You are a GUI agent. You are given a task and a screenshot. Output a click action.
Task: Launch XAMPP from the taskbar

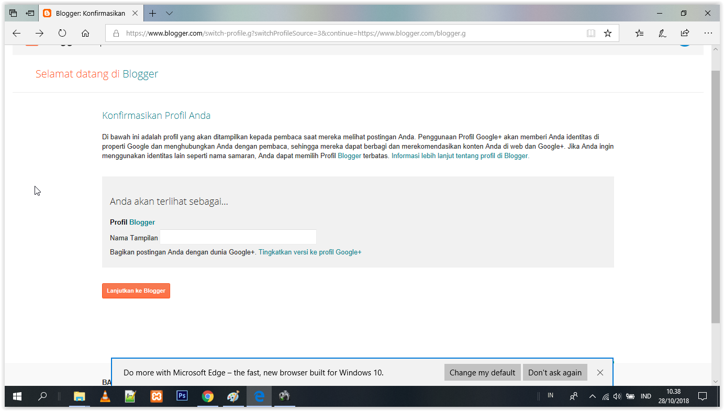tap(157, 396)
